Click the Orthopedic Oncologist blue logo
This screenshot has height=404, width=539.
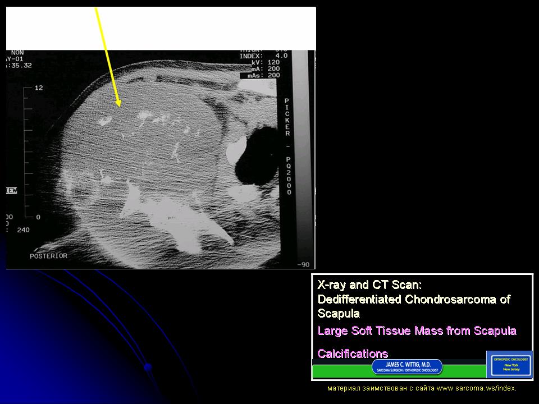509,364
